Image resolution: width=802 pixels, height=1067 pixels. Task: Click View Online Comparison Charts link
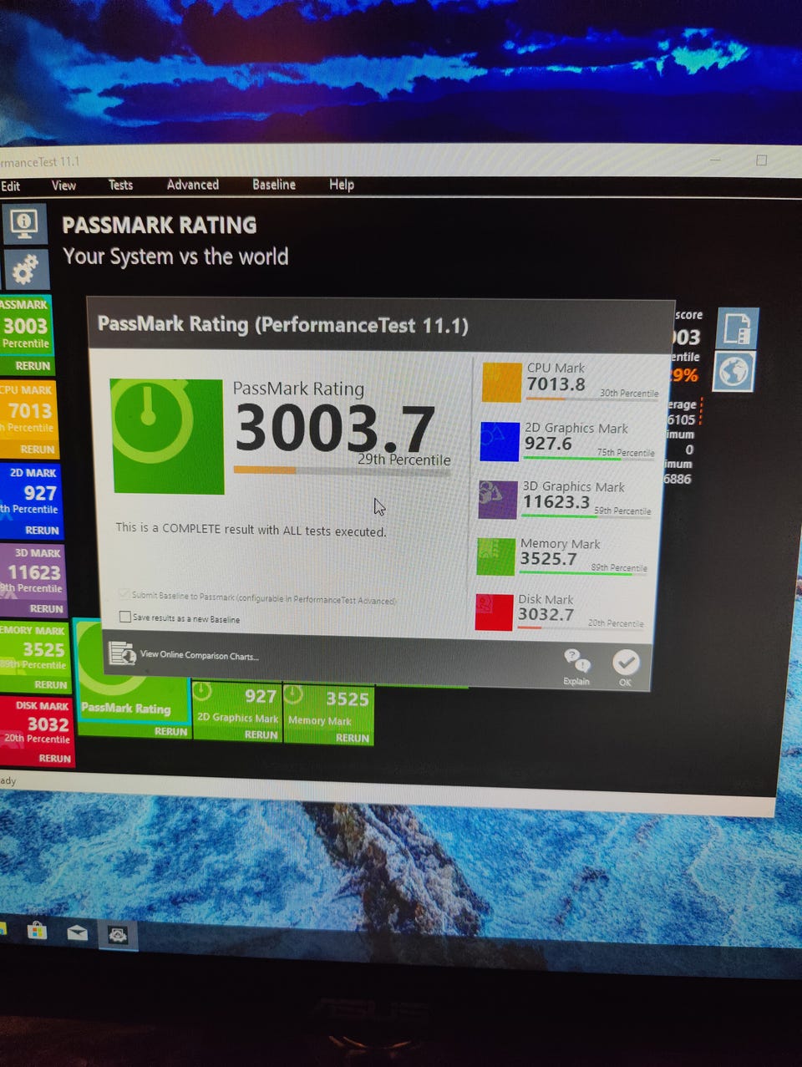tap(199, 656)
